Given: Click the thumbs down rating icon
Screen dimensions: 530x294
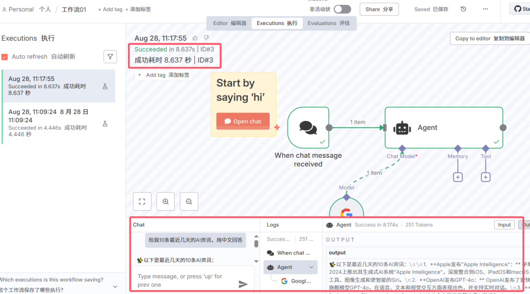Looking at the screenshot, I should [x=206, y=38].
